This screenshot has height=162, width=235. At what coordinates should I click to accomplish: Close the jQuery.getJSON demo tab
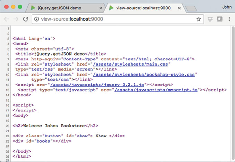[x=101, y=8]
